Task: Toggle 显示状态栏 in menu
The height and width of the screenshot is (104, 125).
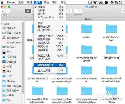Action: point(50,43)
